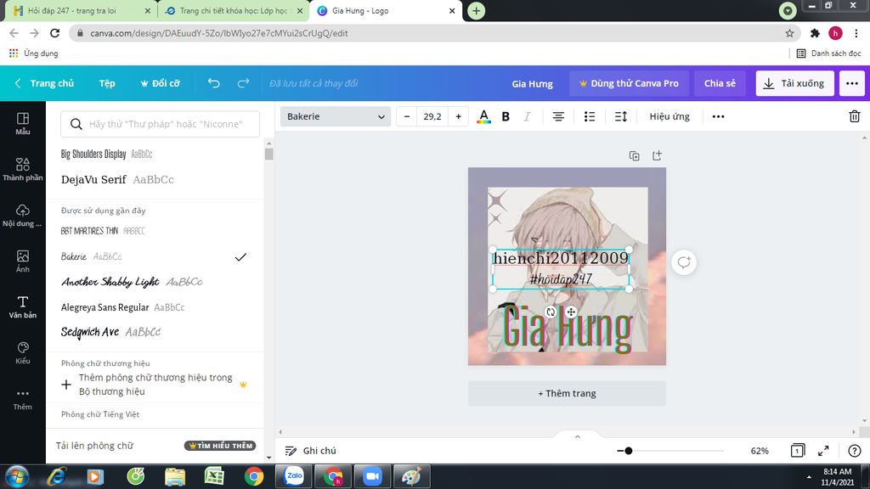Undo the last change
The image size is (870, 489).
213,83
